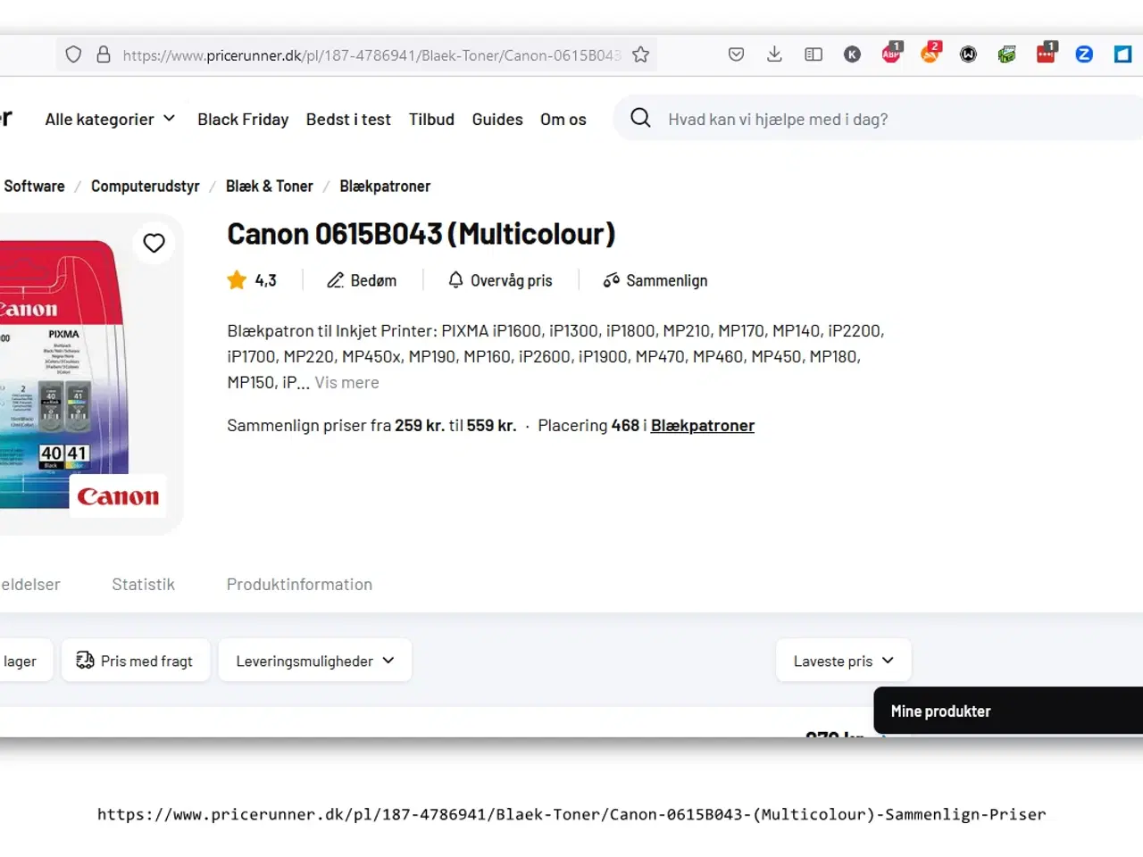Open the round K extension icon
The height and width of the screenshot is (857, 1143).
[852, 54]
